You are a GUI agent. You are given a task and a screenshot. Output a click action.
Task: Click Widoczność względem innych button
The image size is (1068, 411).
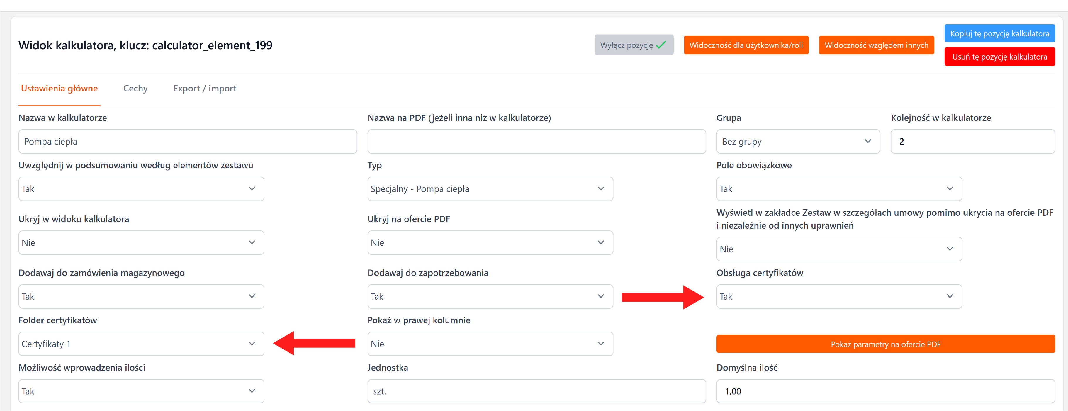876,45
